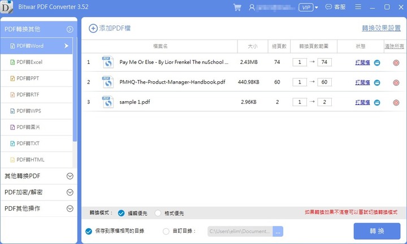Click the VIP badge

[306, 7]
